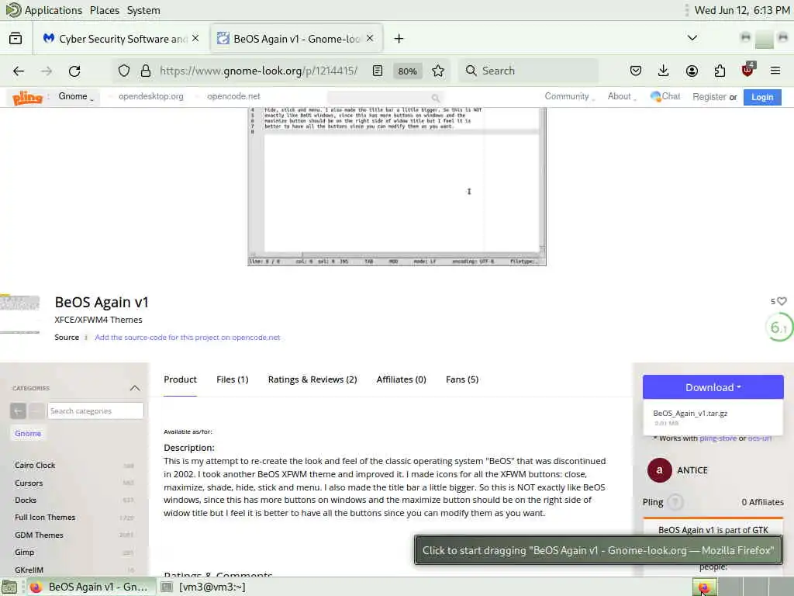
Task: Open the Places menu
Action: point(105,10)
